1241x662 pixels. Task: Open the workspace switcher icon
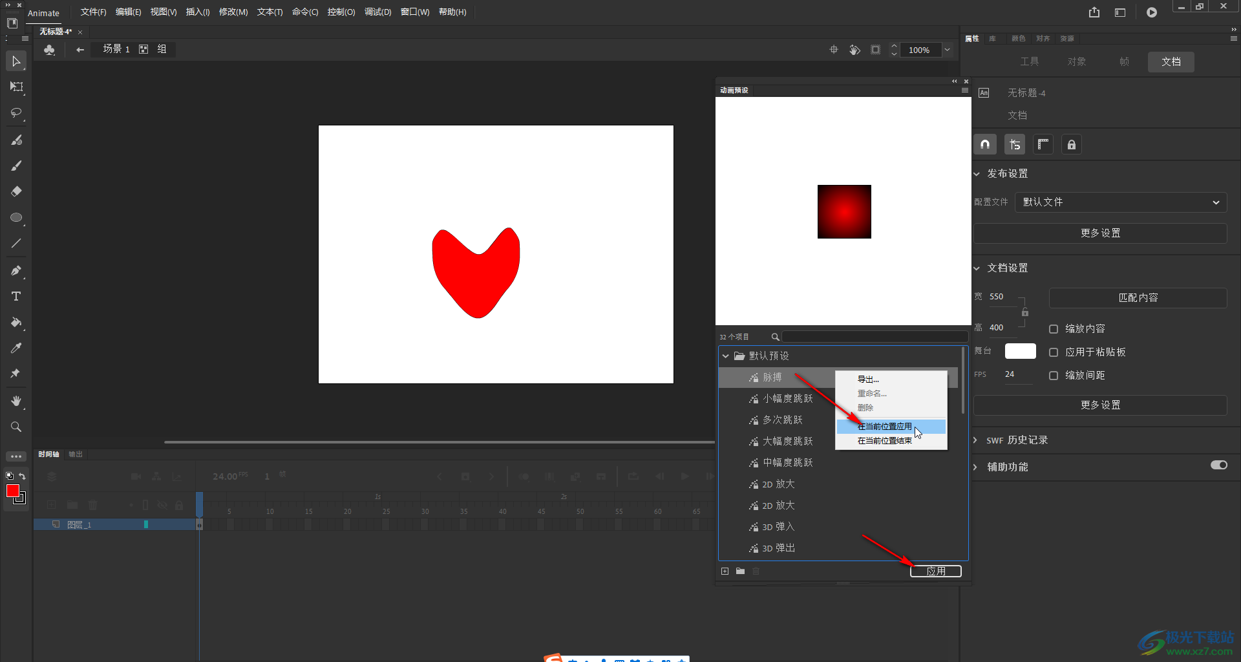pyautogui.click(x=1120, y=12)
